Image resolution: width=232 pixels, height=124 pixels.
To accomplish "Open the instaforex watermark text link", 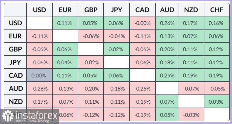I will (36, 115).
